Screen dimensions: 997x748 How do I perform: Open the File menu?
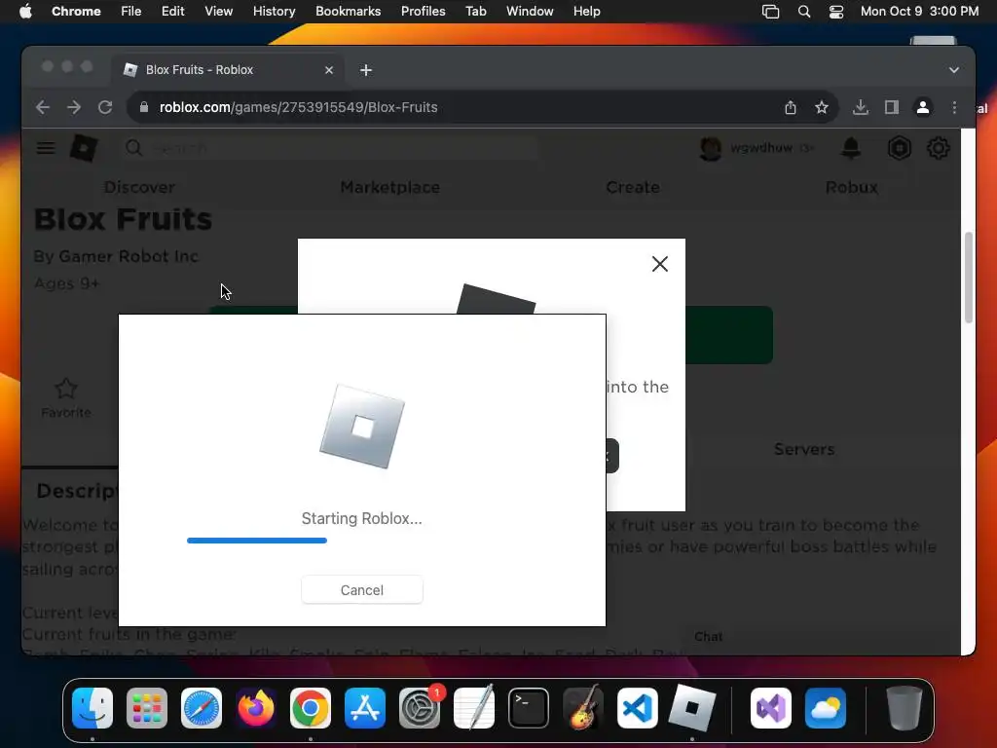131,12
